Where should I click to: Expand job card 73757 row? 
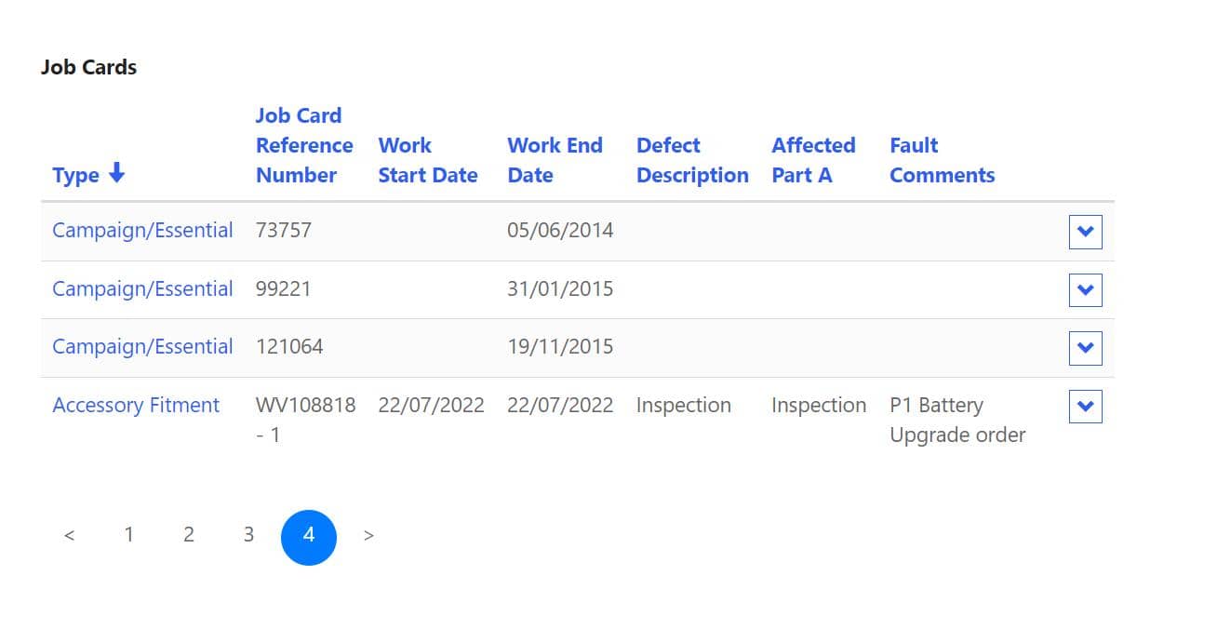[x=1085, y=232]
